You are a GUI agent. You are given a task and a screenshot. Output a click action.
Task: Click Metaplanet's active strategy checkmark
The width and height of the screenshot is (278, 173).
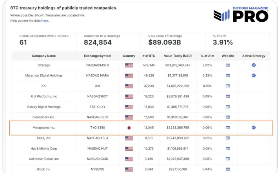[x=254, y=128]
